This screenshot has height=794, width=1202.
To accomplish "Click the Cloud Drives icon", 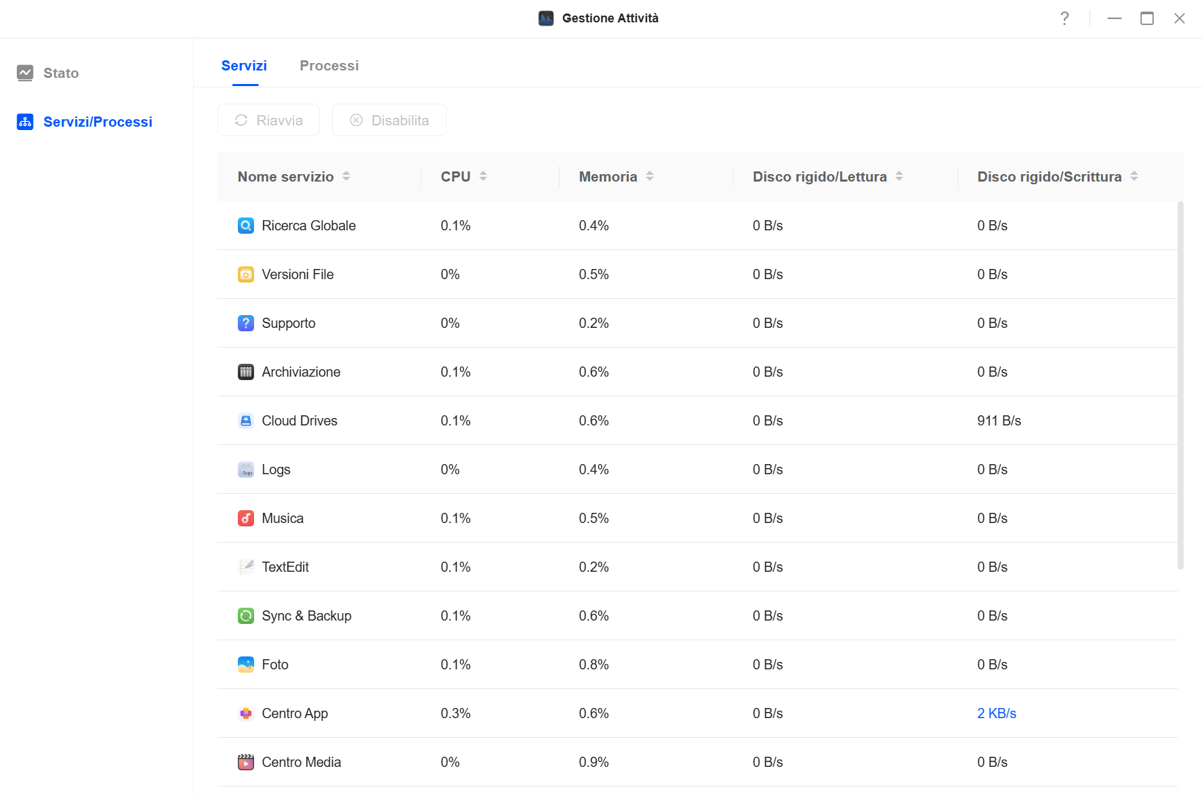I will point(246,421).
